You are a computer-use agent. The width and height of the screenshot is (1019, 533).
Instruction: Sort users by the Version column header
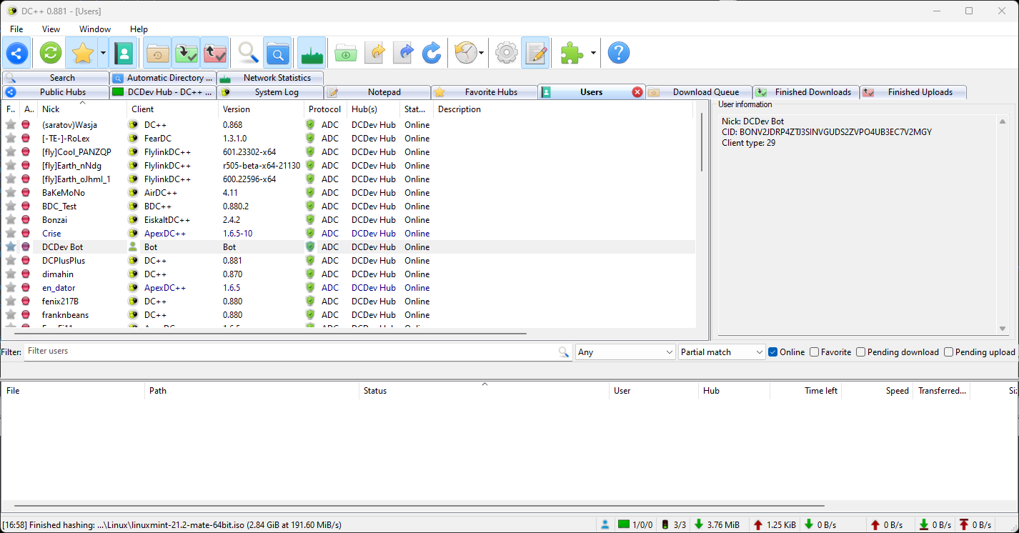coord(261,109)
